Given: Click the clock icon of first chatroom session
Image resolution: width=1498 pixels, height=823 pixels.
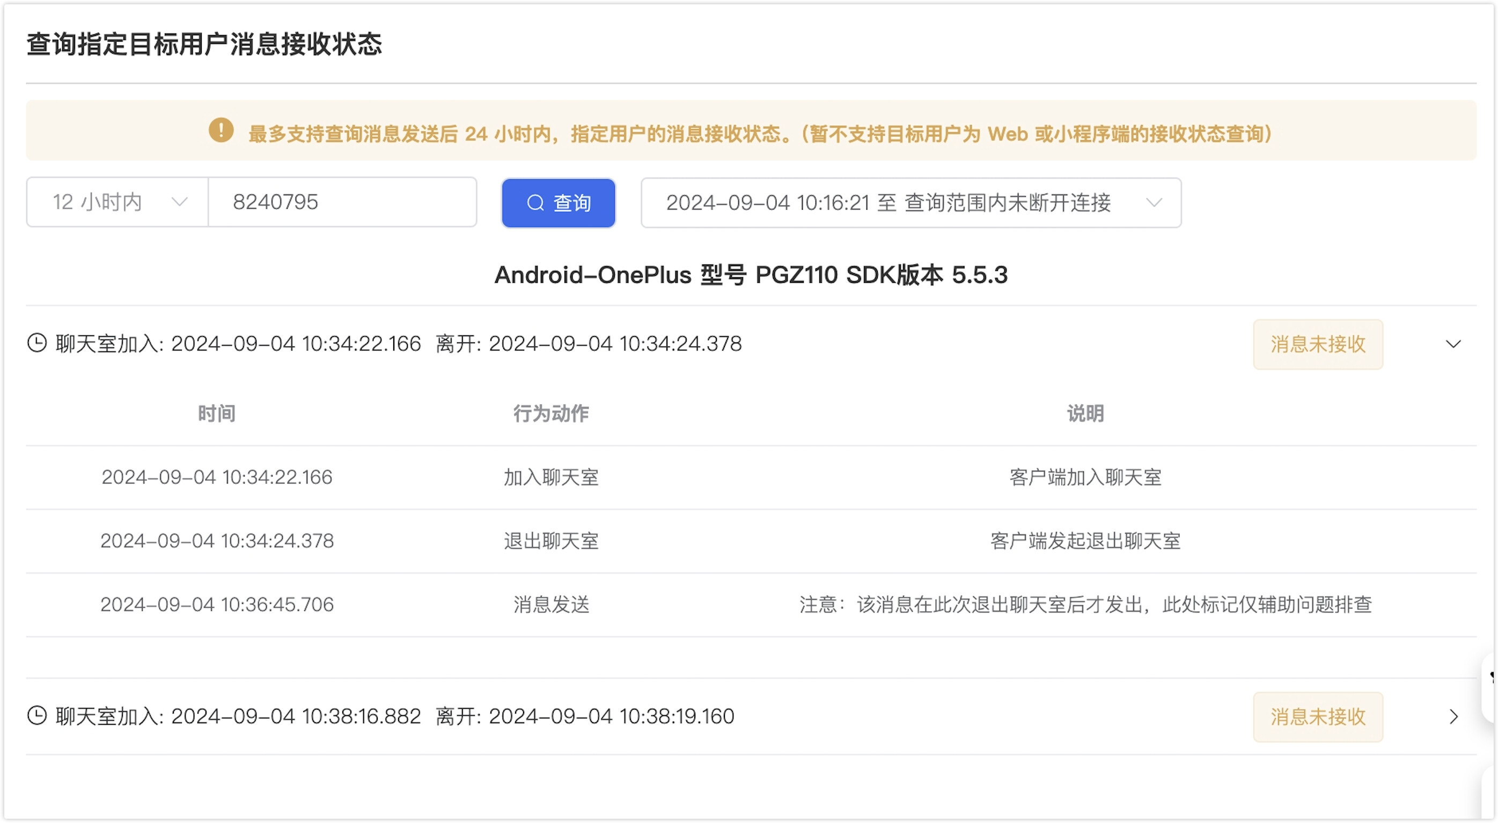Looking at the screenshot, I should click(37, 343).
